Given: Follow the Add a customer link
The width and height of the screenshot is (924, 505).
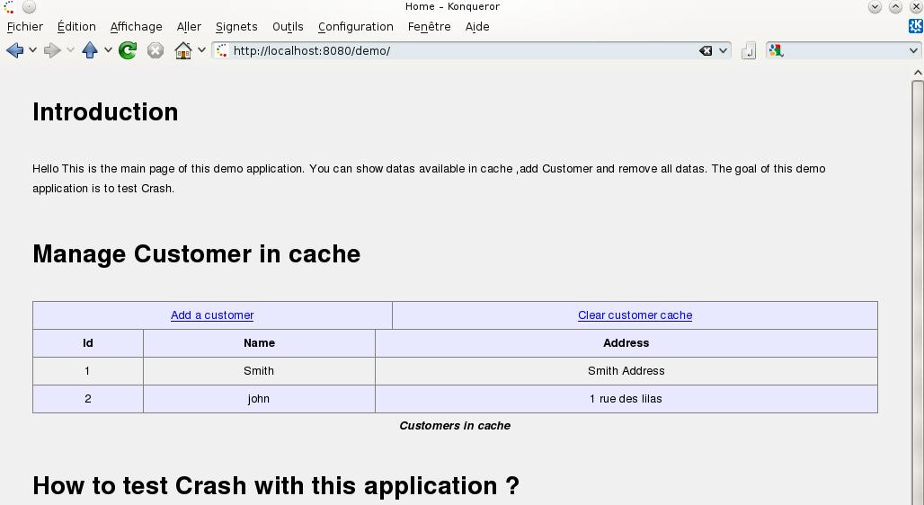Looking at the screenshot, I should (x=212, y=315).
